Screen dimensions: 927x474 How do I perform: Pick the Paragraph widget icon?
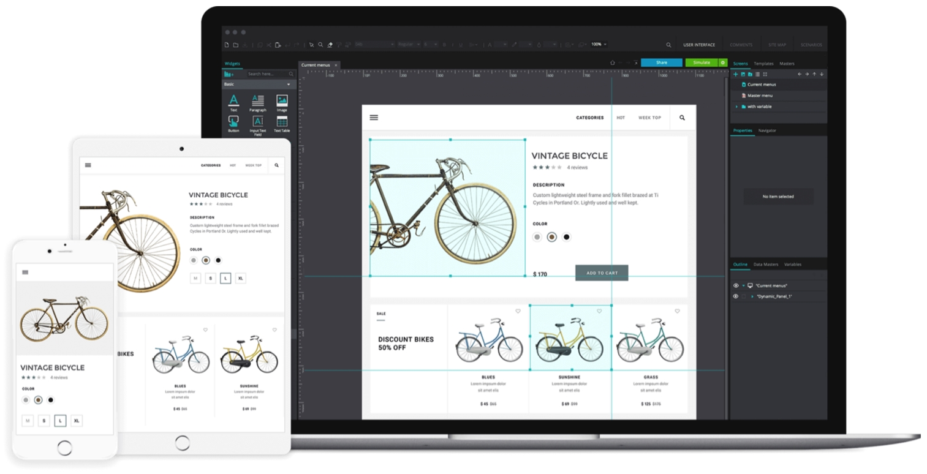point(257,101)
